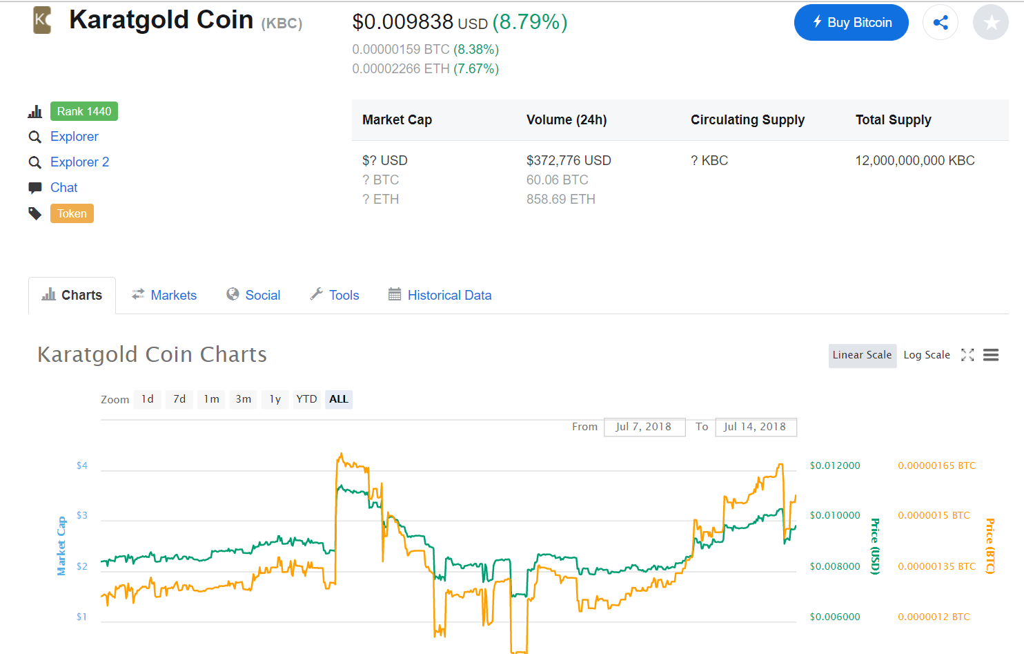Open the Explorer link
Viewport: 1024px width, 654px height.
point(75,137)
